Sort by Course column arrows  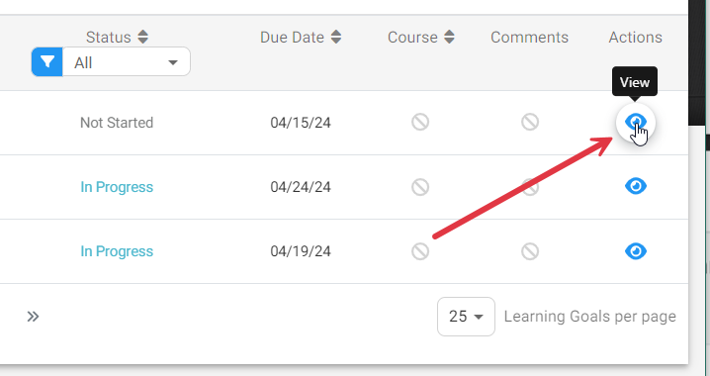point(449,38)
